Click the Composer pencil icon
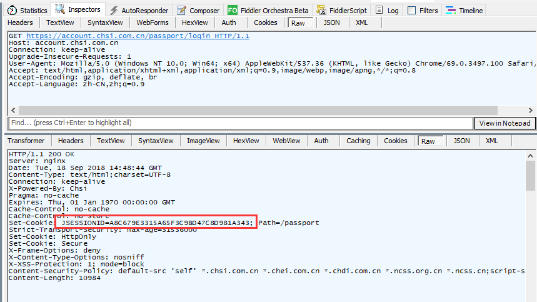The width and height of the screenshot is (537, 302). tap(181, 11)
